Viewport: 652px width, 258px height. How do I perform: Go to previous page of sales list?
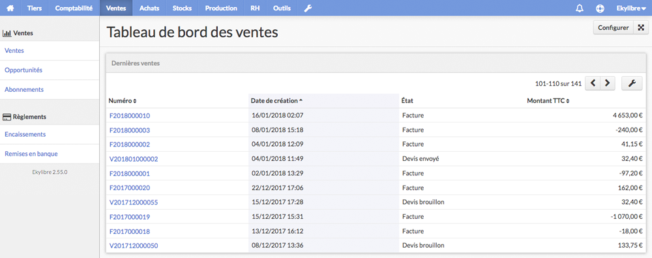(593, 83)
